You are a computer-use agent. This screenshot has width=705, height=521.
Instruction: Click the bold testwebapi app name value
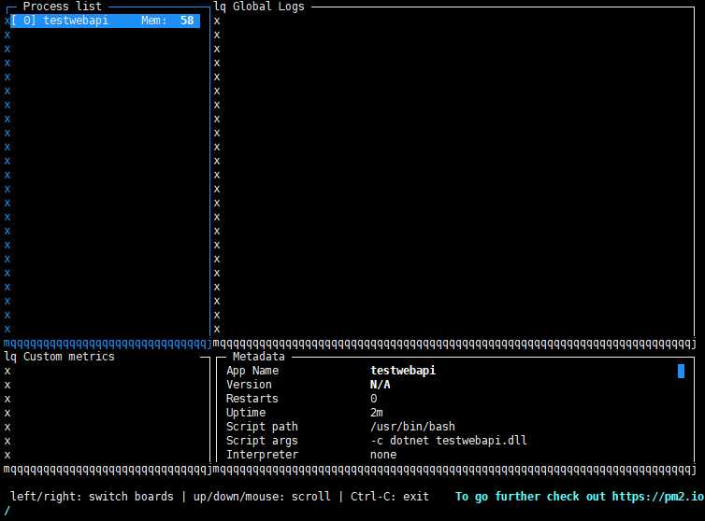pyautogui.click(x=403, y=371)
